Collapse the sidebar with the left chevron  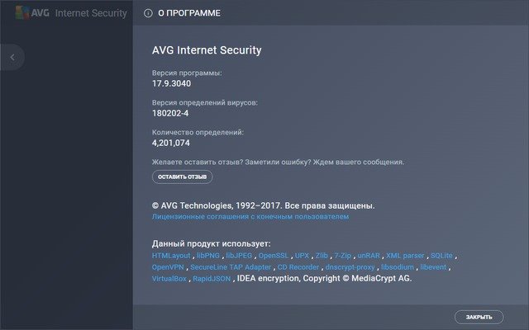pos(12,57)
